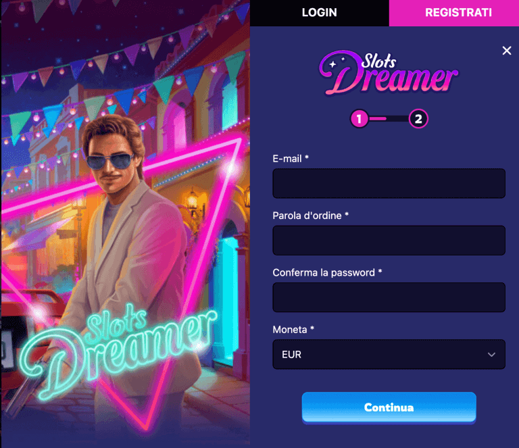This screenshot has height=448, width=519.
Task: Click the progress bar between steps
Action: click(389, 118)
